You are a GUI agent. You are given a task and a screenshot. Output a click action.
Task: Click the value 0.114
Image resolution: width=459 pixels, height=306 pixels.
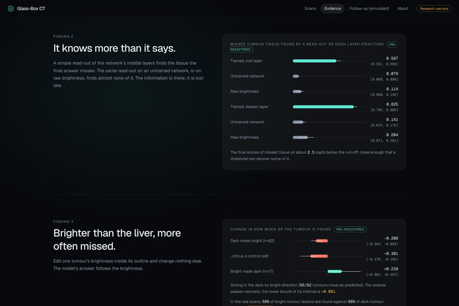[x=392, y=89]
